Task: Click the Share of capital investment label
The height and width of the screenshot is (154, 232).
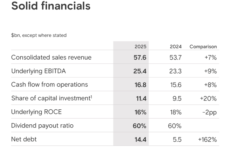Action: (51, 98)
